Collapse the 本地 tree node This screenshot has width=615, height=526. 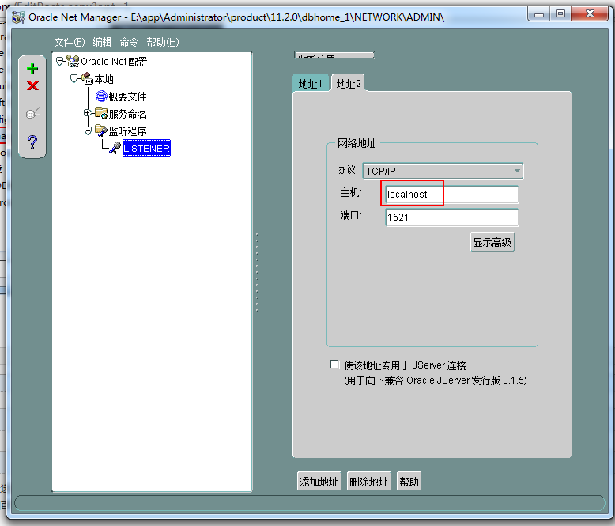pos(74,78)
